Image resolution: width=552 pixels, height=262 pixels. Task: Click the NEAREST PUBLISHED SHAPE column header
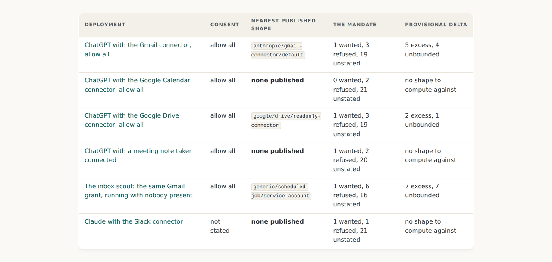(283, 25)
